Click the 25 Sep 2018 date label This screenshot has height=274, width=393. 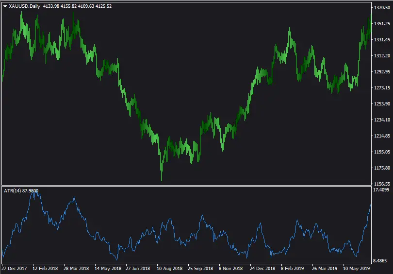coord(200,269)
